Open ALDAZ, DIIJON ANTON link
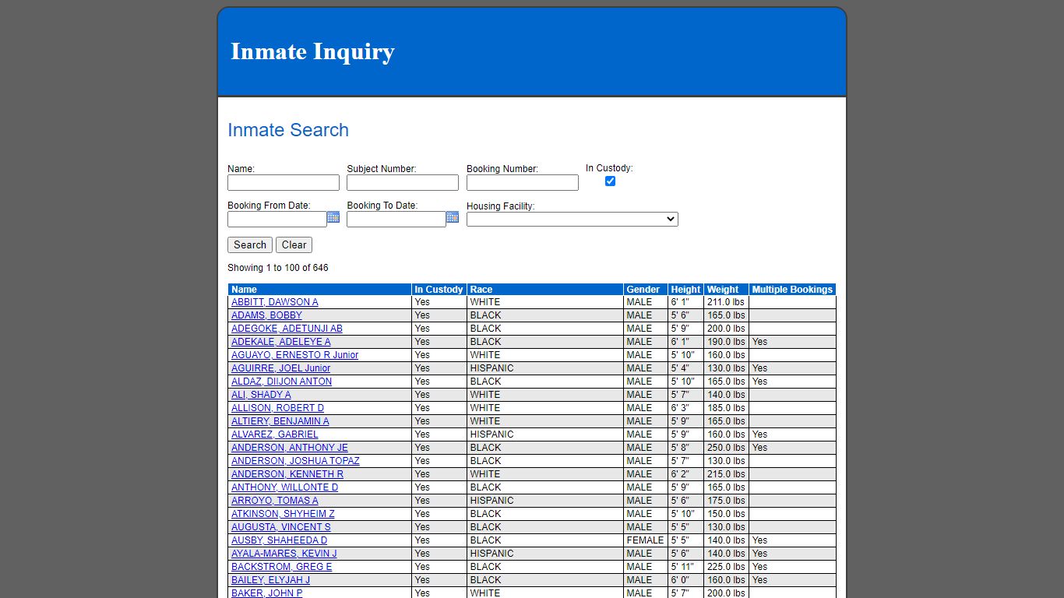Image resolution: width=1064 pixels, height=598 pixels. click(x=281, y=382)
